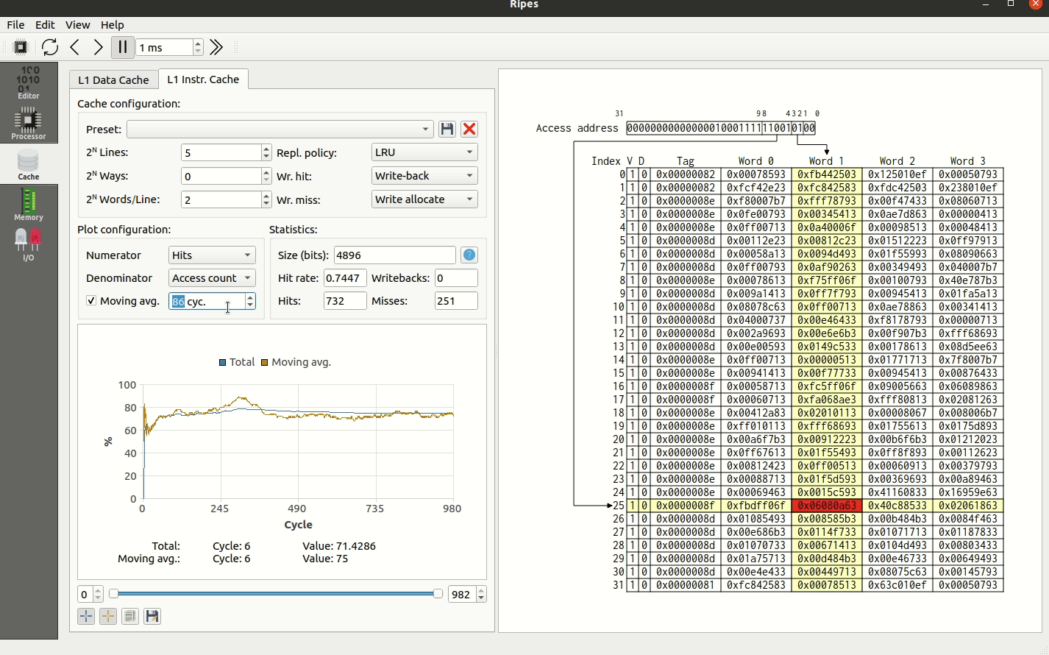Expand the Wr. hit Write-back dropdown

pos(424,176)
